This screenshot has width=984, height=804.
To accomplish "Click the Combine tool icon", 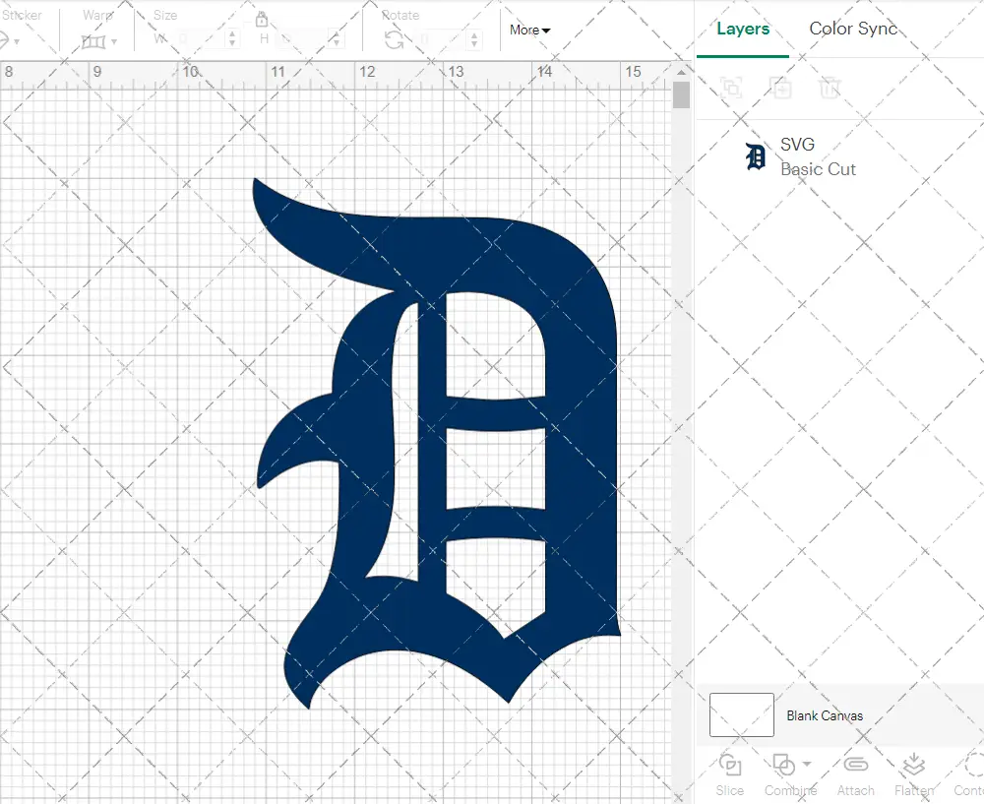I will 784,765.
